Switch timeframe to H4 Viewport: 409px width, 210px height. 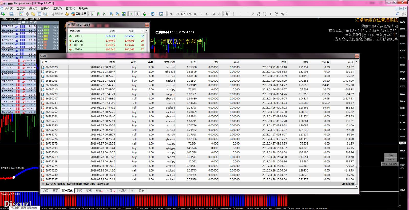[201, 14]
